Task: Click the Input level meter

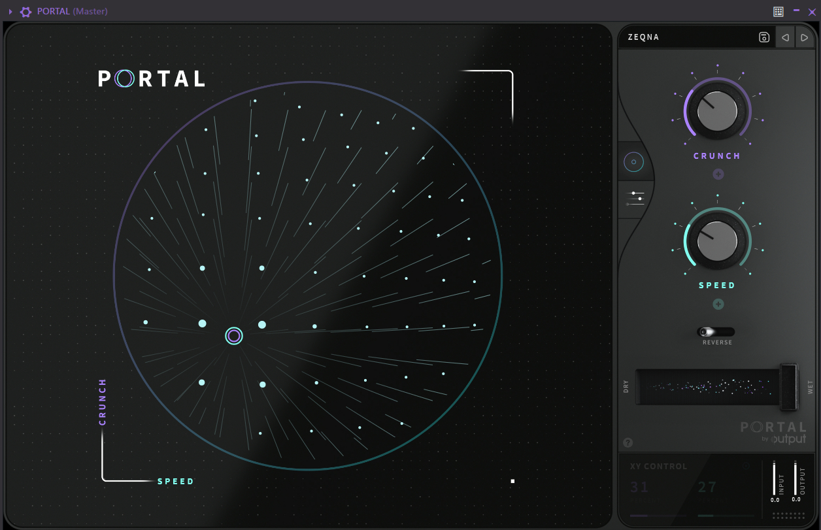Action: pyautogui.click(x=775, y=478)
